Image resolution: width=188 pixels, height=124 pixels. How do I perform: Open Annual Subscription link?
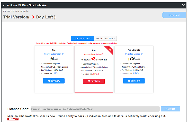(92, 54)
